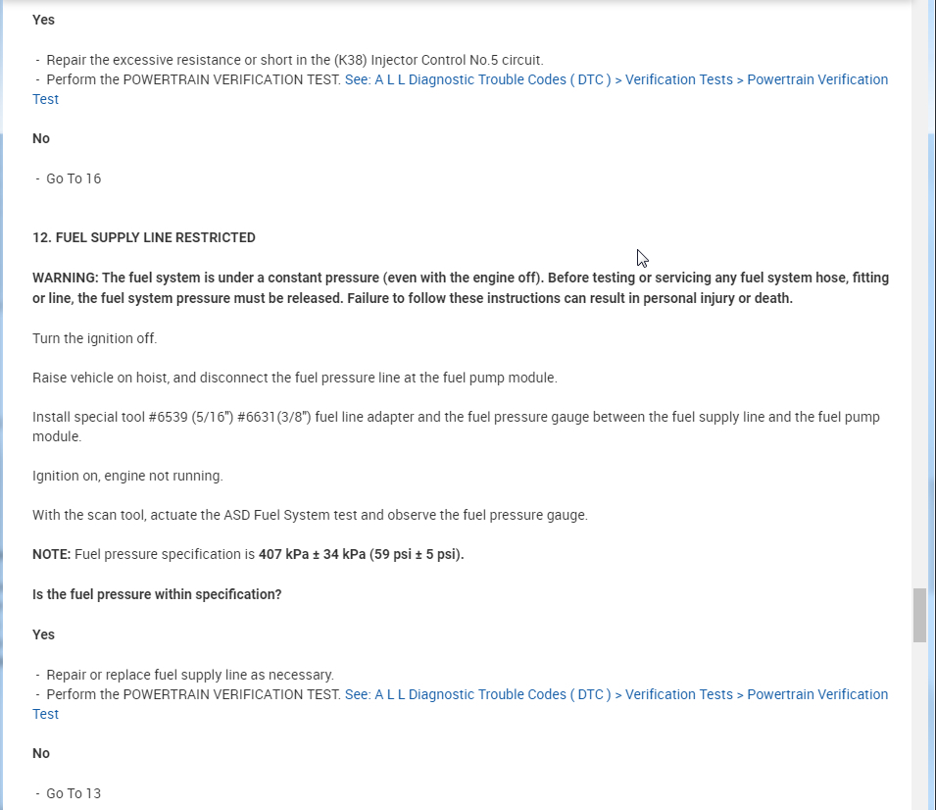Click the bold fuel system WARNING paragraph
Viewport: 936px width, 810px height.
[461, 287]
